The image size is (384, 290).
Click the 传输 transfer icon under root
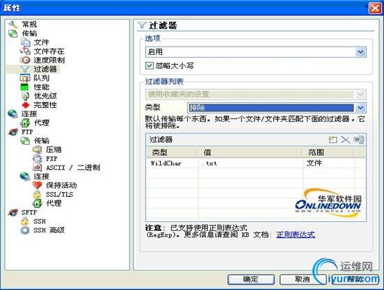[13, 33]
